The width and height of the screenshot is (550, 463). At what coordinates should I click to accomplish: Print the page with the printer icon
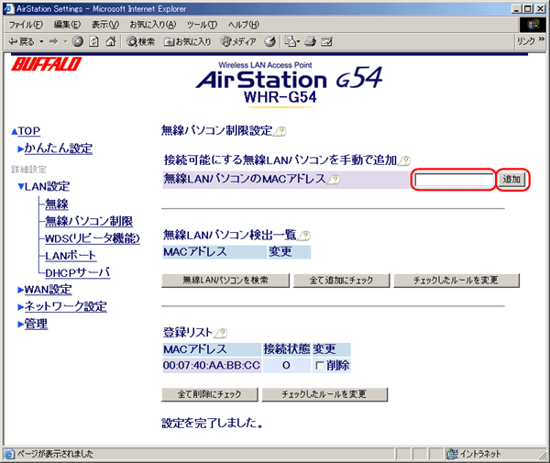tap(311, 42)
